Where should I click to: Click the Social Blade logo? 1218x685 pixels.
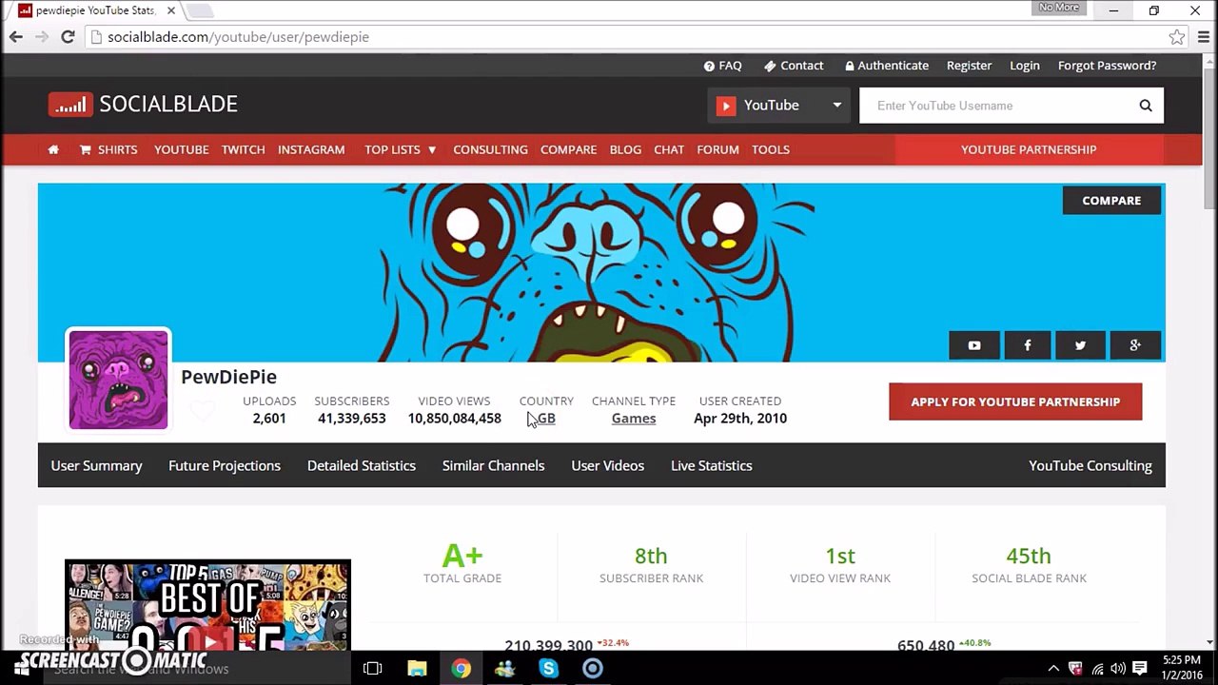pos(143,105)
